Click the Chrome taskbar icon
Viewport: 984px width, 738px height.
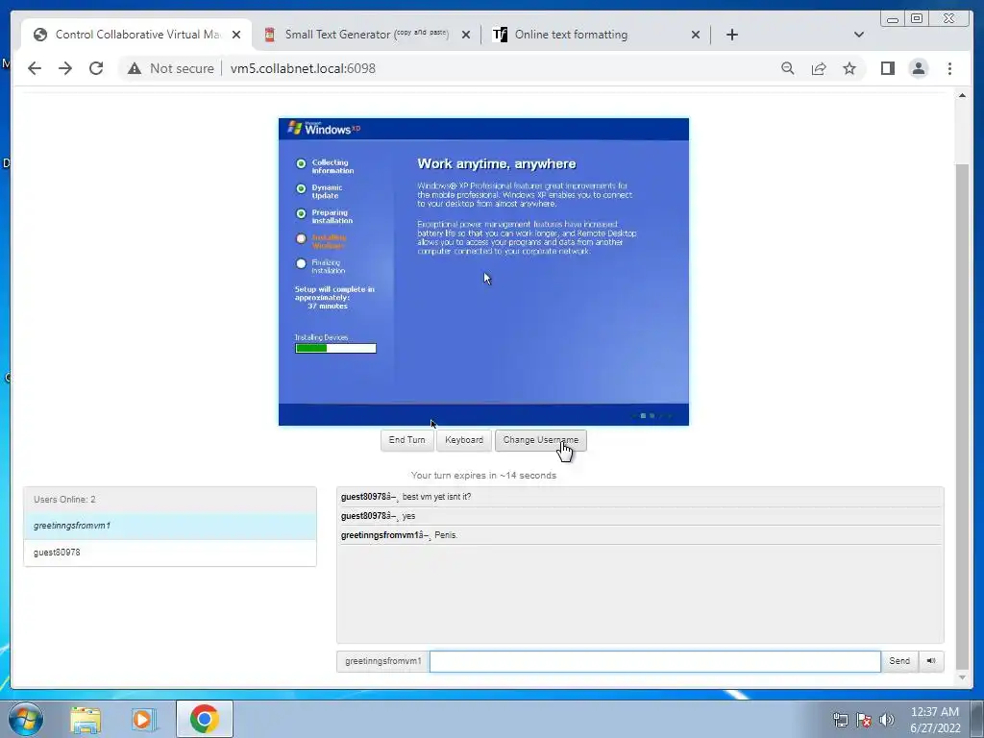click(205, 719)
